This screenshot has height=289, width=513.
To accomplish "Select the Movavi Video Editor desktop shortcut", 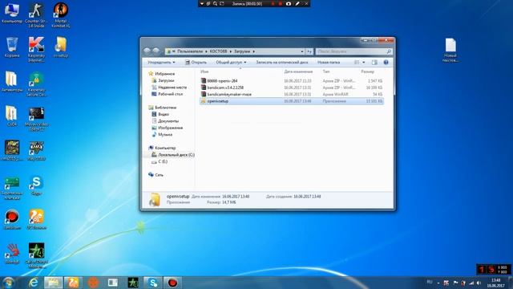I will point(36,119).
